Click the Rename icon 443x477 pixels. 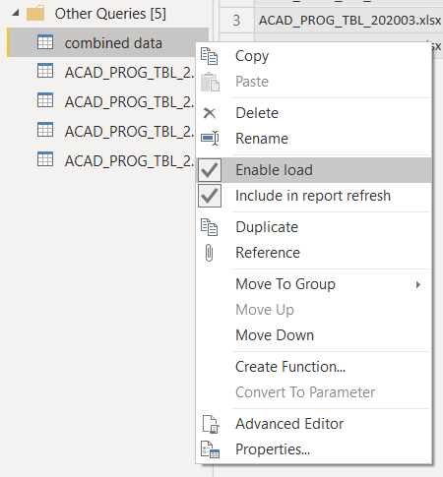pos(210,138)
